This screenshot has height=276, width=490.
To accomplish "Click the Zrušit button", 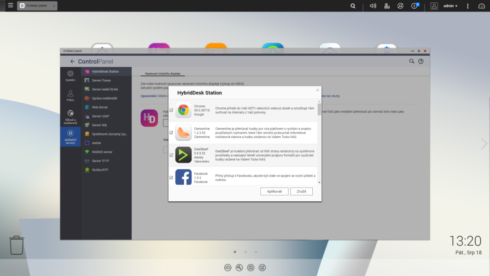I will [301, 191].
